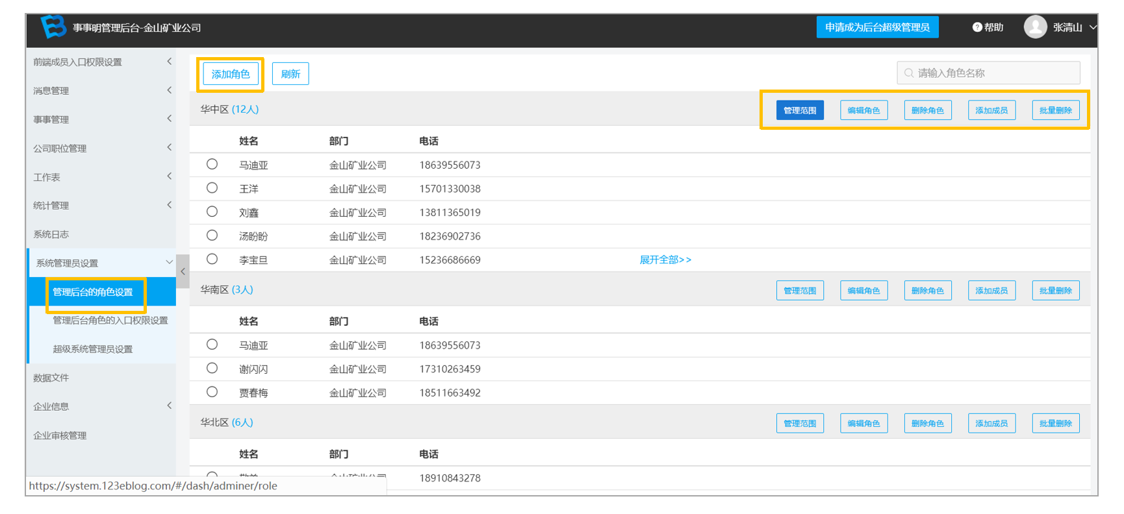Collapse the 系统管理员设置 section
The width and height of the screenshot is (1124, 514).
pos(169,262)
